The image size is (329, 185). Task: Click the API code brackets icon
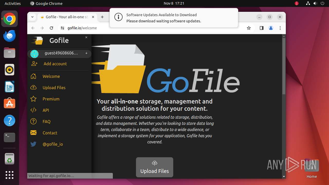[x=33, y=110]
